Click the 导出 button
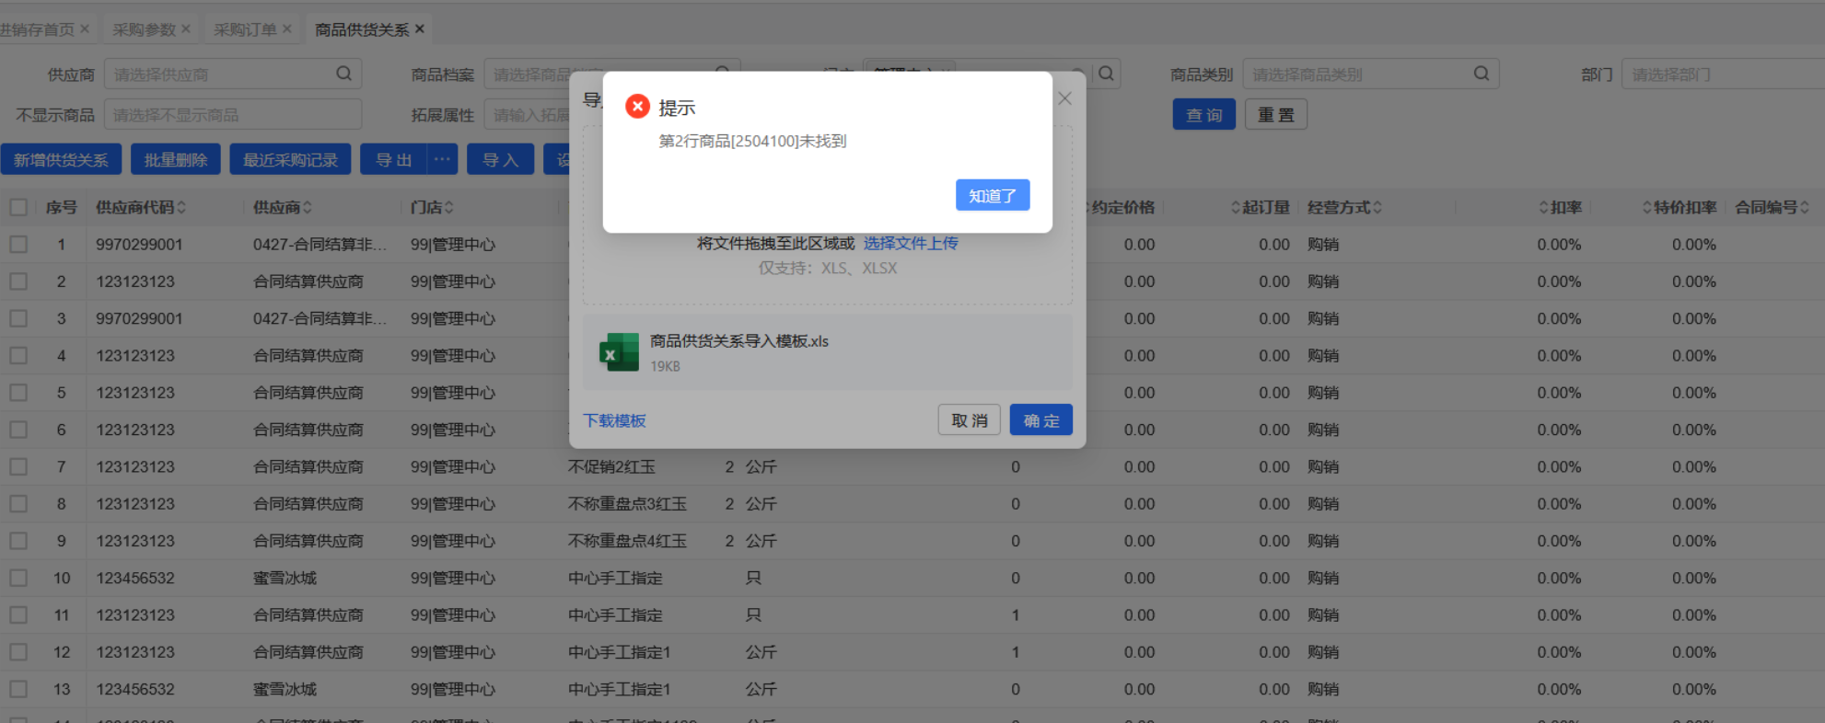Screen dimensions: 1825x723 click(393, 160)
